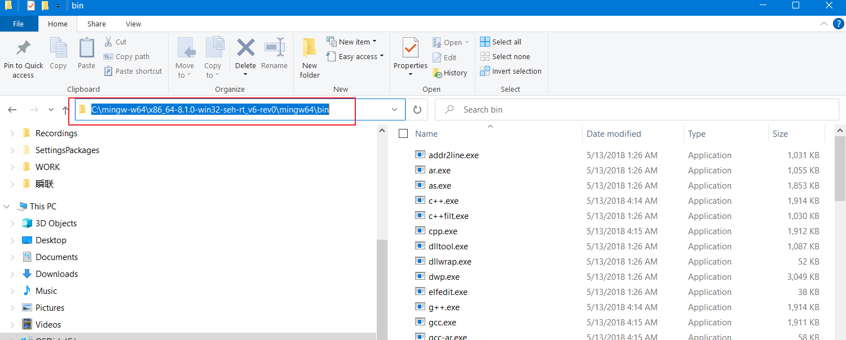The width and height of the screenshot is (846, 340).
Task: Go up one folder level
Action: (65, 110)
